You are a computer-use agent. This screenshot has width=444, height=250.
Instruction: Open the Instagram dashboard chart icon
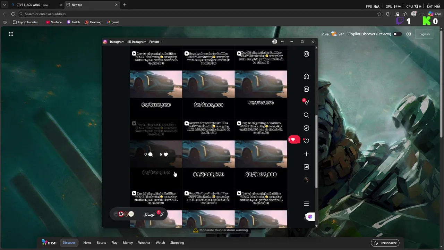[306, 167]
